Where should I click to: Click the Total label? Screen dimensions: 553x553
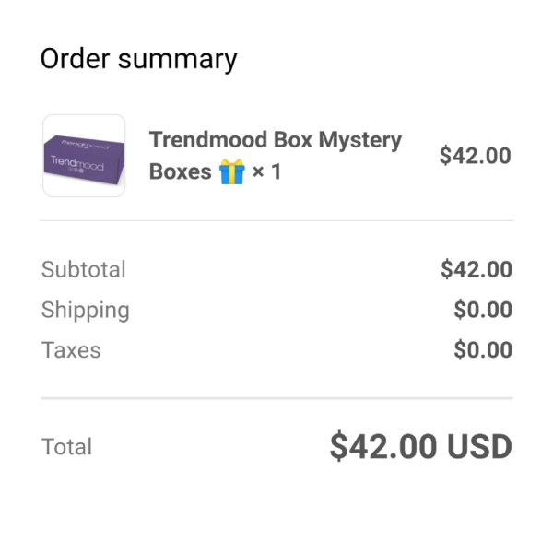pos(66,446)
